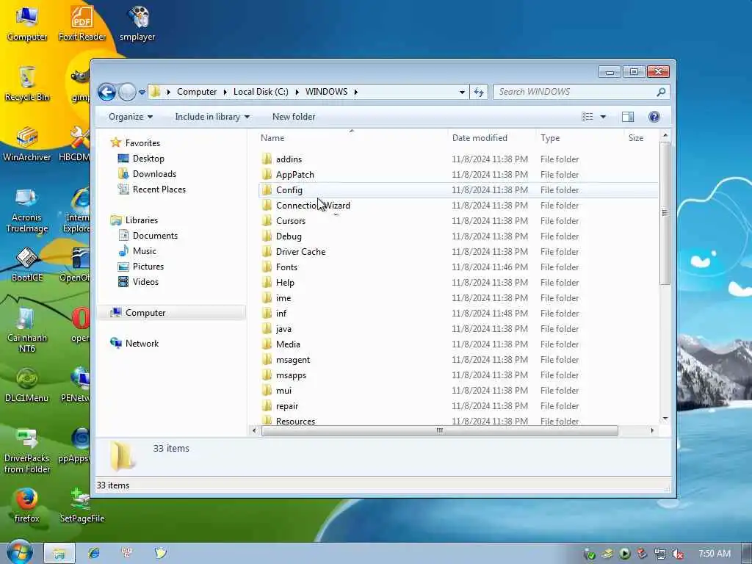Click the horizontal scrollbar thumb in file list
The width and height of the screenshot is (752, 564).
(x=440, y=430)
